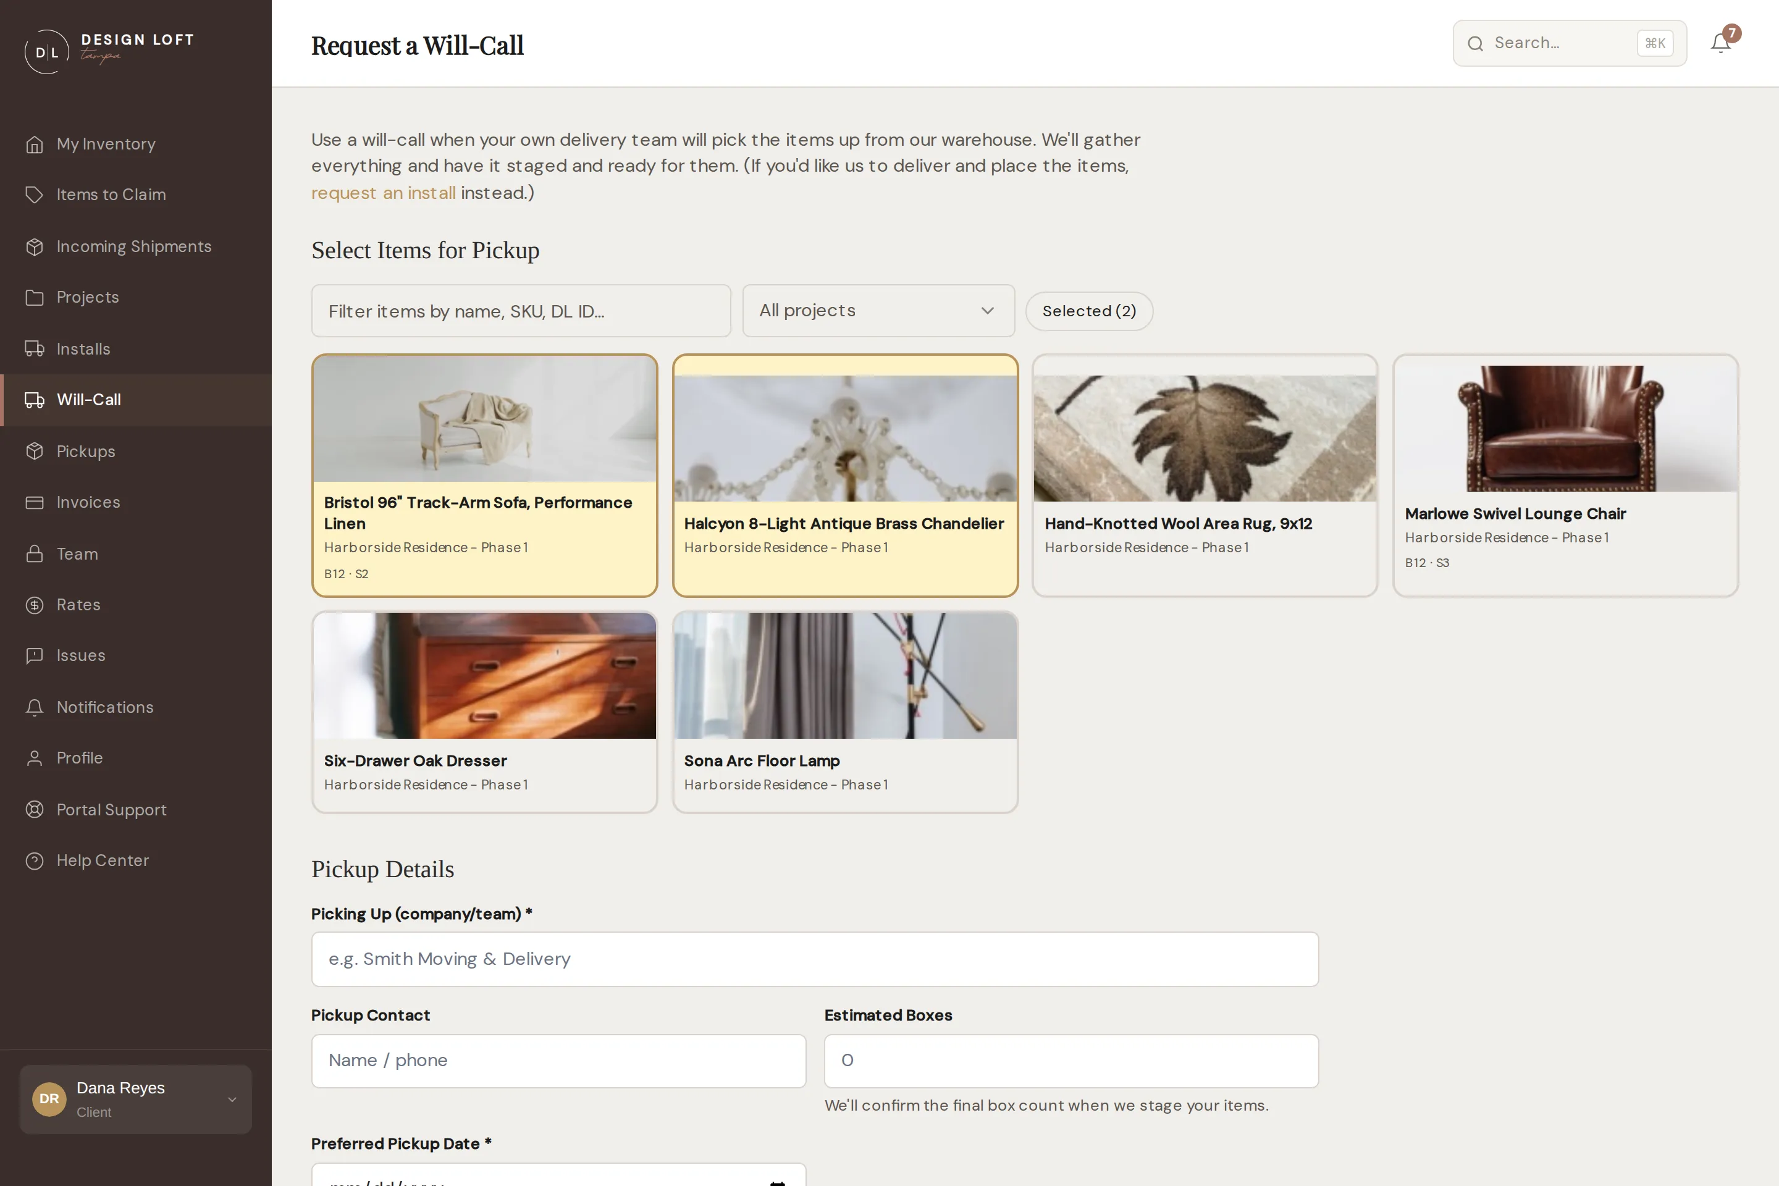
Task: Show the Selected (2) items filter
Action: [1088, 311]
